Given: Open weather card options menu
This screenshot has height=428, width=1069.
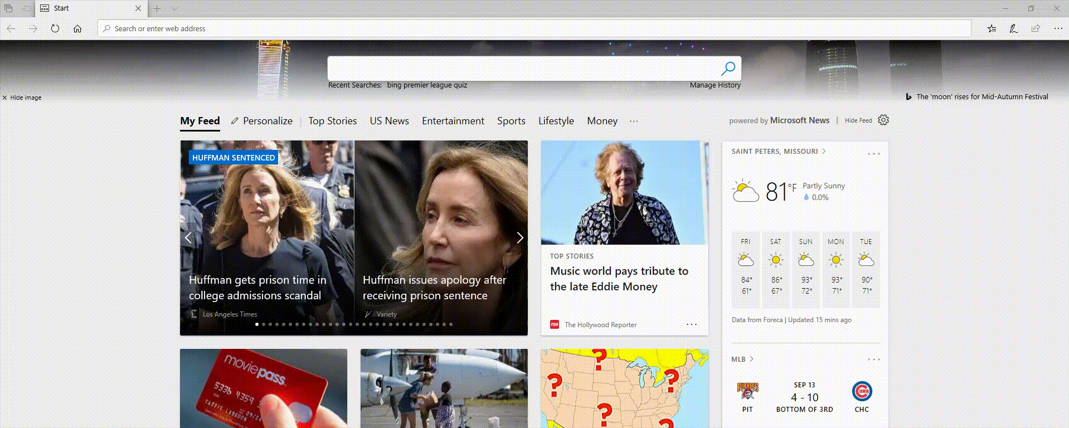Looking at the screenshot, I should pyautogui.click(x=873, y=154).
